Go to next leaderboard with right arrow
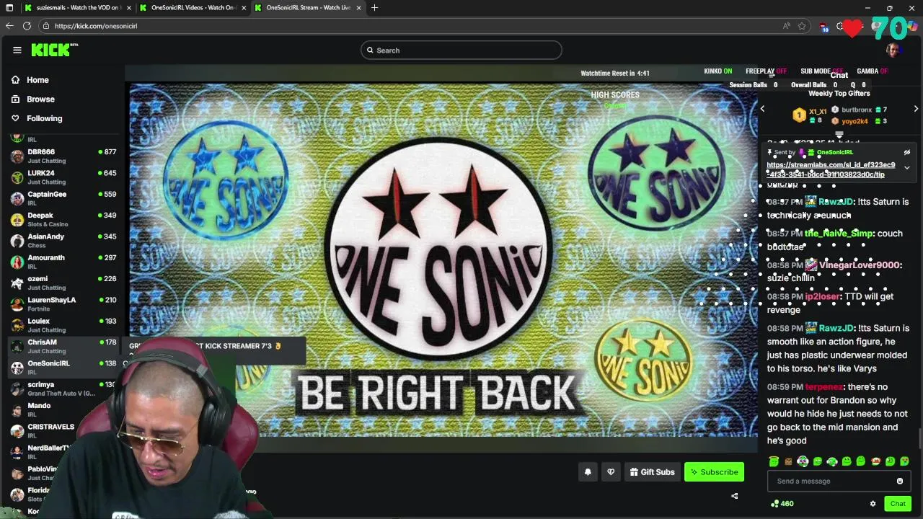This screenshot has height=519, width=923. [x=916, y=109]
